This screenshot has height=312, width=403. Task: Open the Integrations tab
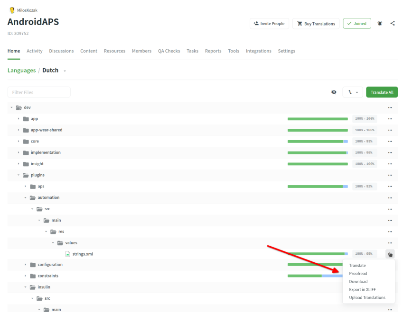click(x=259, y=51)
